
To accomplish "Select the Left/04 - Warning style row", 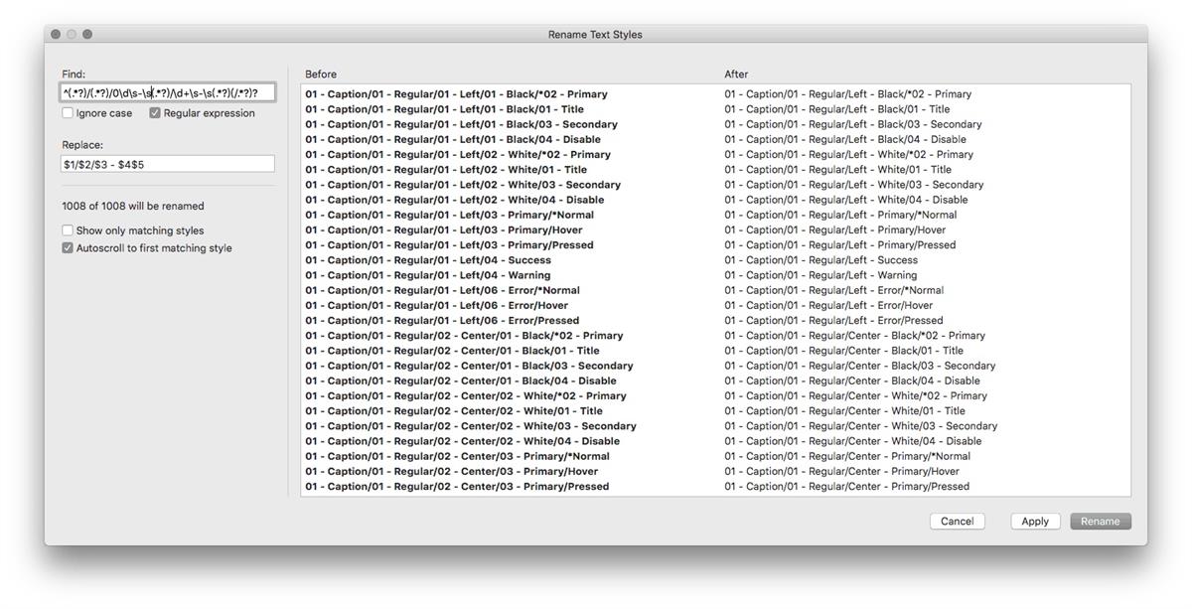I will (x=427, y=275).
